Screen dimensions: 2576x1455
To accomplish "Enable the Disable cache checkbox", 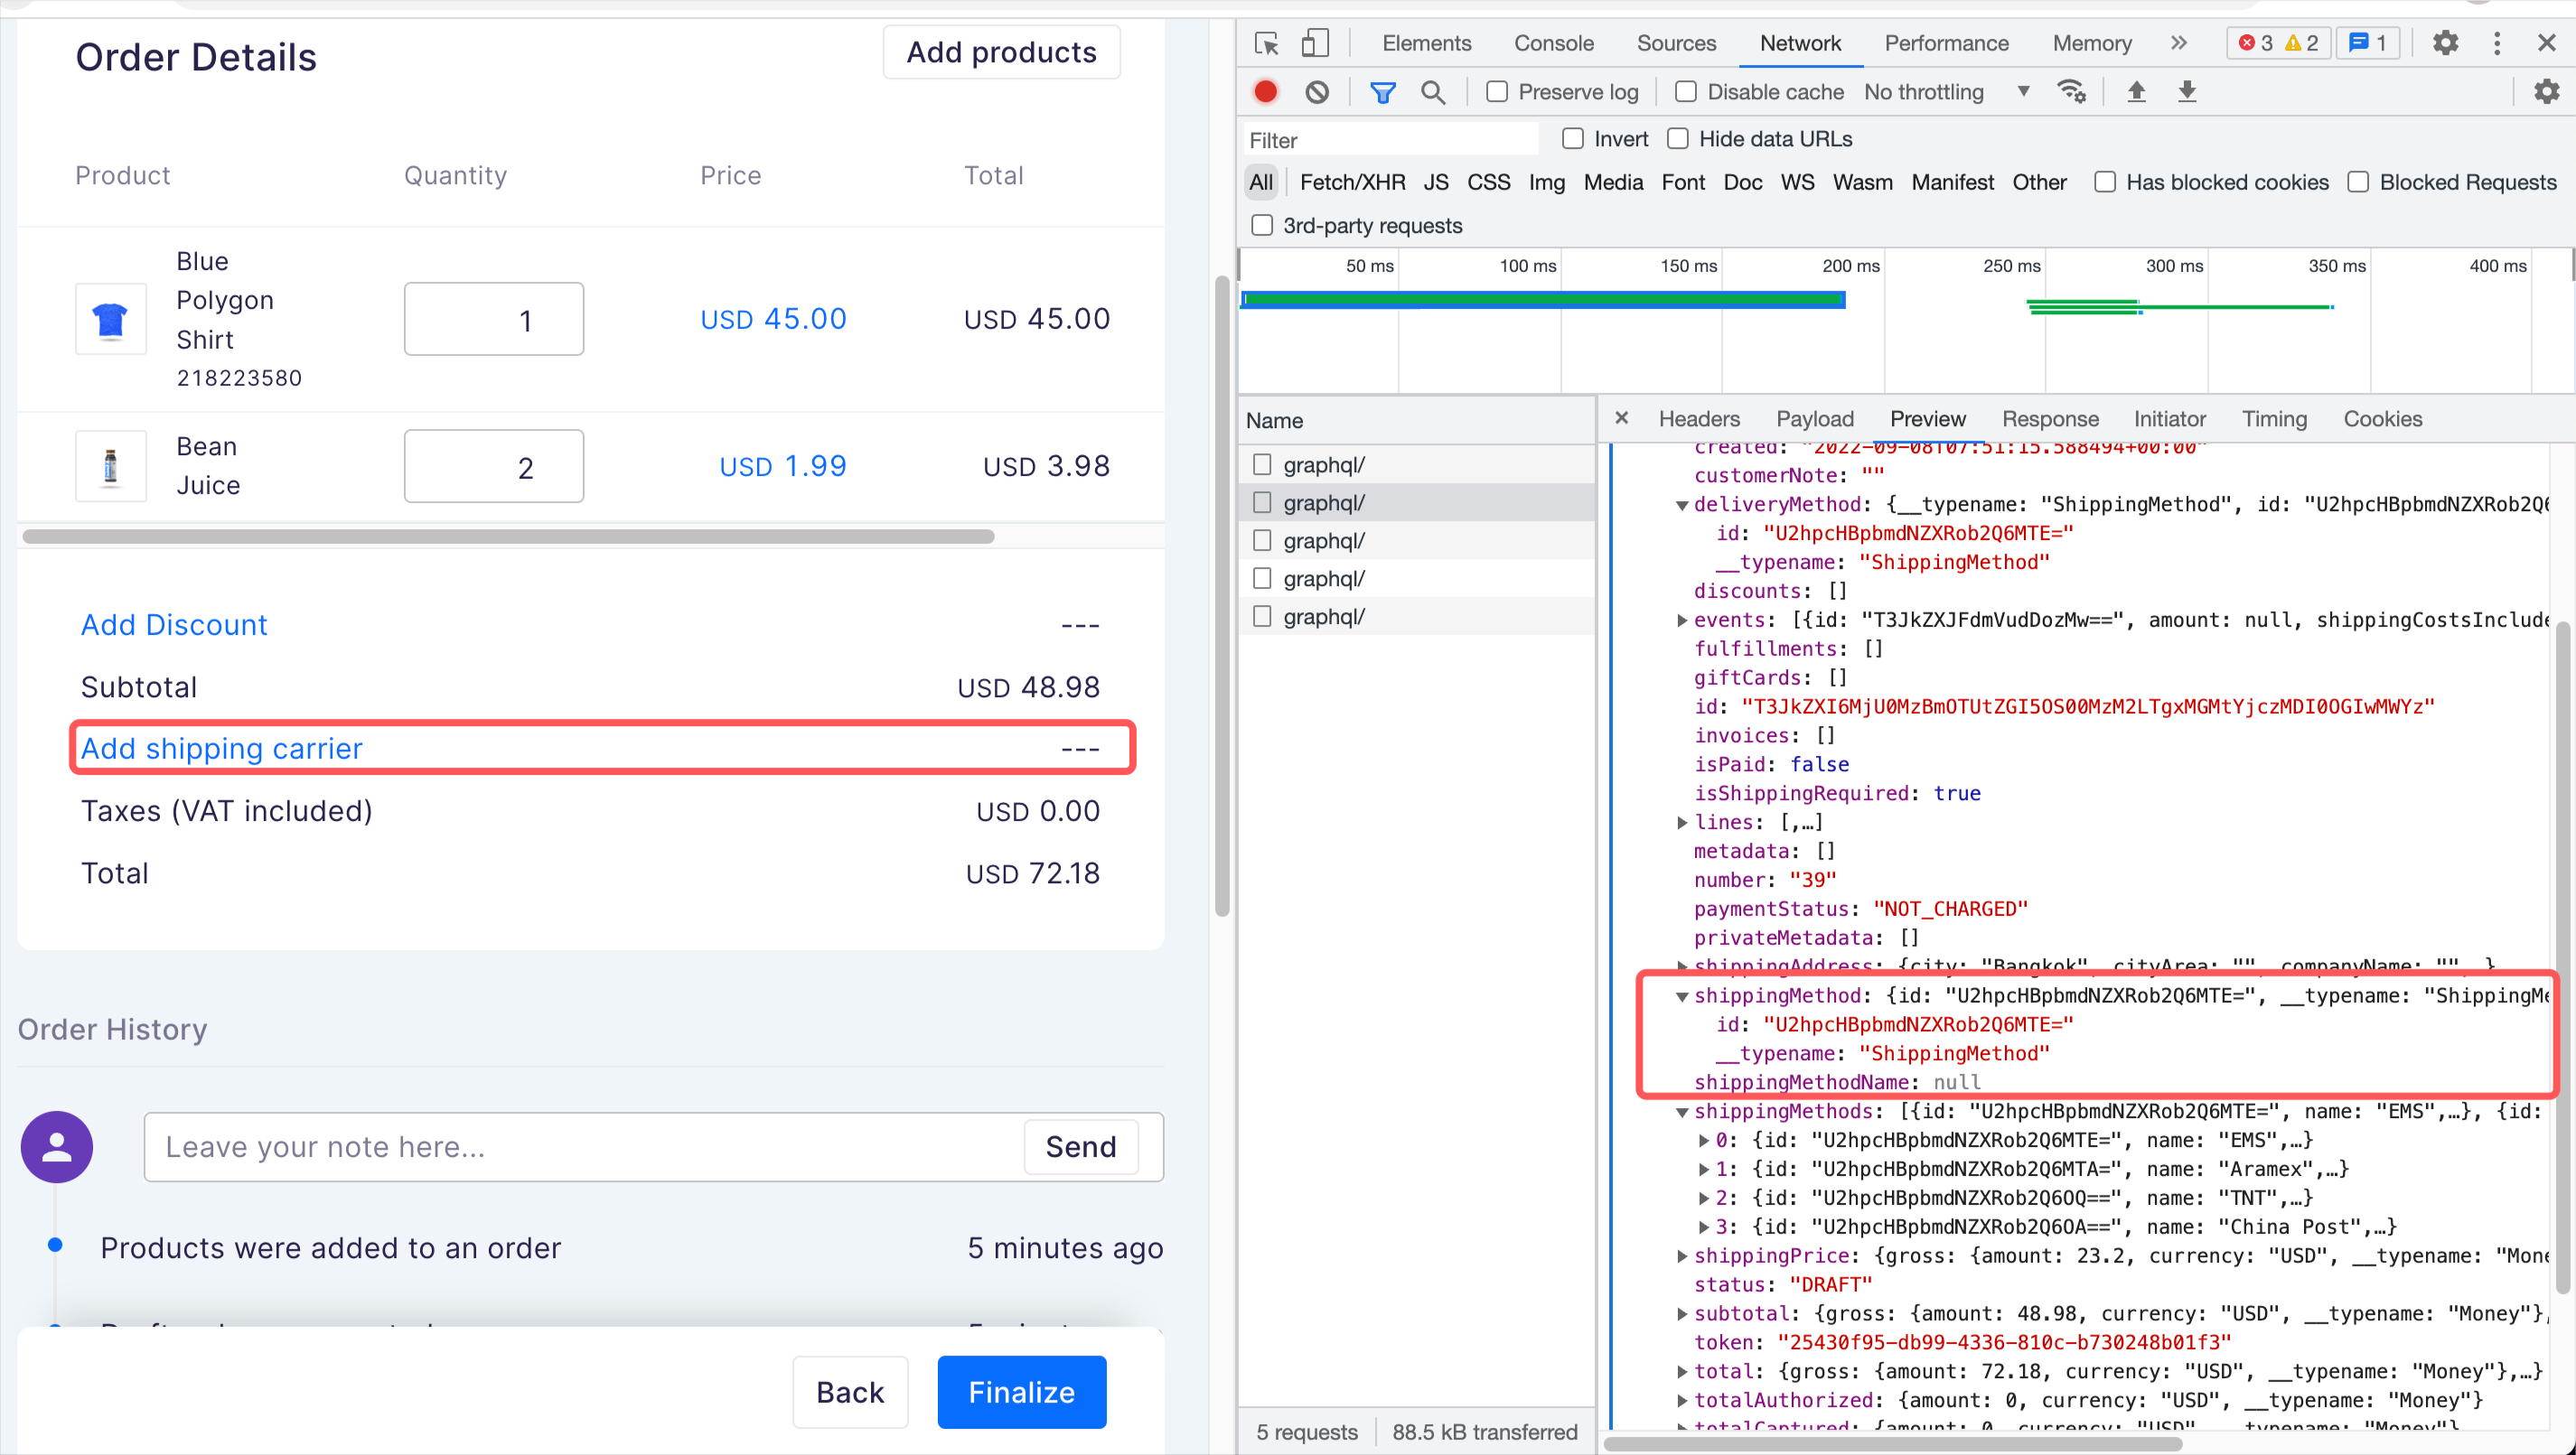I will click(x=1686, y=91).
